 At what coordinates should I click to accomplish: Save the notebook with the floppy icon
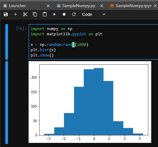[x=6, y=14]
